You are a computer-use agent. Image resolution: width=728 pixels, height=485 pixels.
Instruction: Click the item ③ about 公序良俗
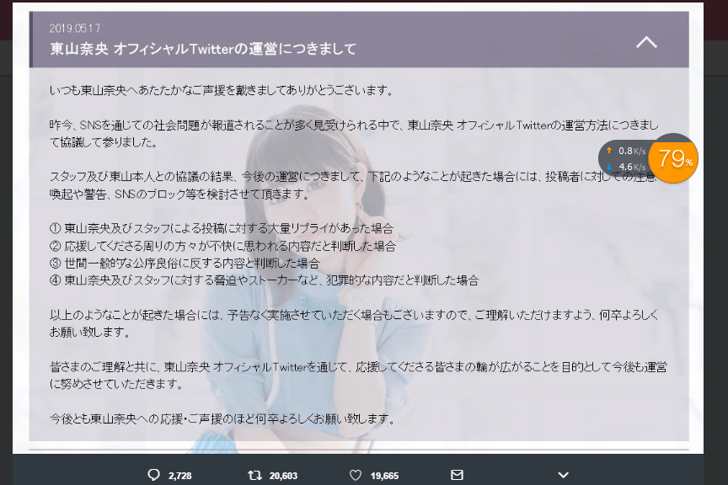(x=185, y=264)
